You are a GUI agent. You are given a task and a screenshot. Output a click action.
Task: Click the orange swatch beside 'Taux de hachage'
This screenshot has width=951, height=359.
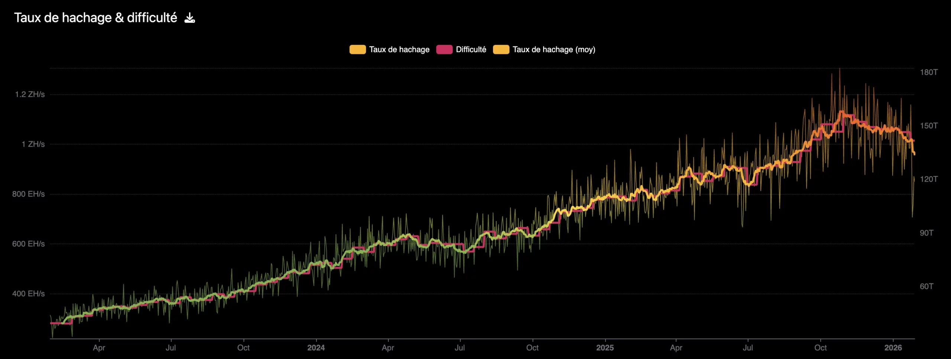click(357, 49)
